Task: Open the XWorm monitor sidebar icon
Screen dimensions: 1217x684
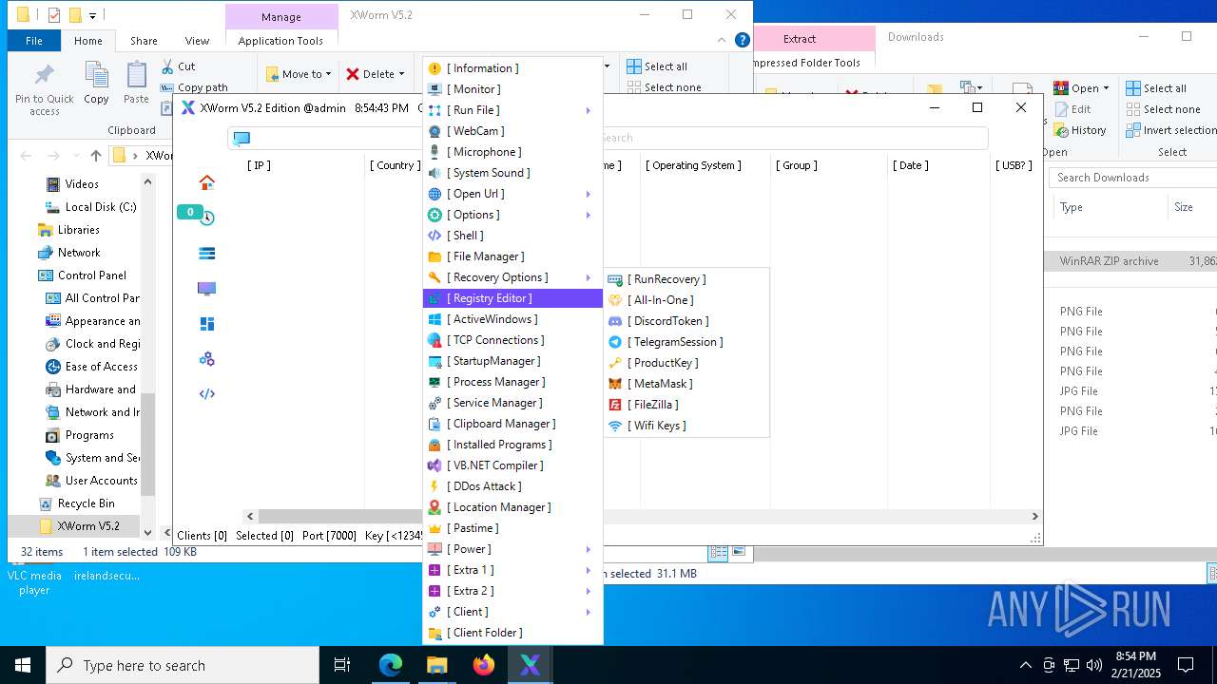Action: [206, 289]
